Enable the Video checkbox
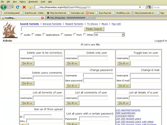 click(33, 35)
